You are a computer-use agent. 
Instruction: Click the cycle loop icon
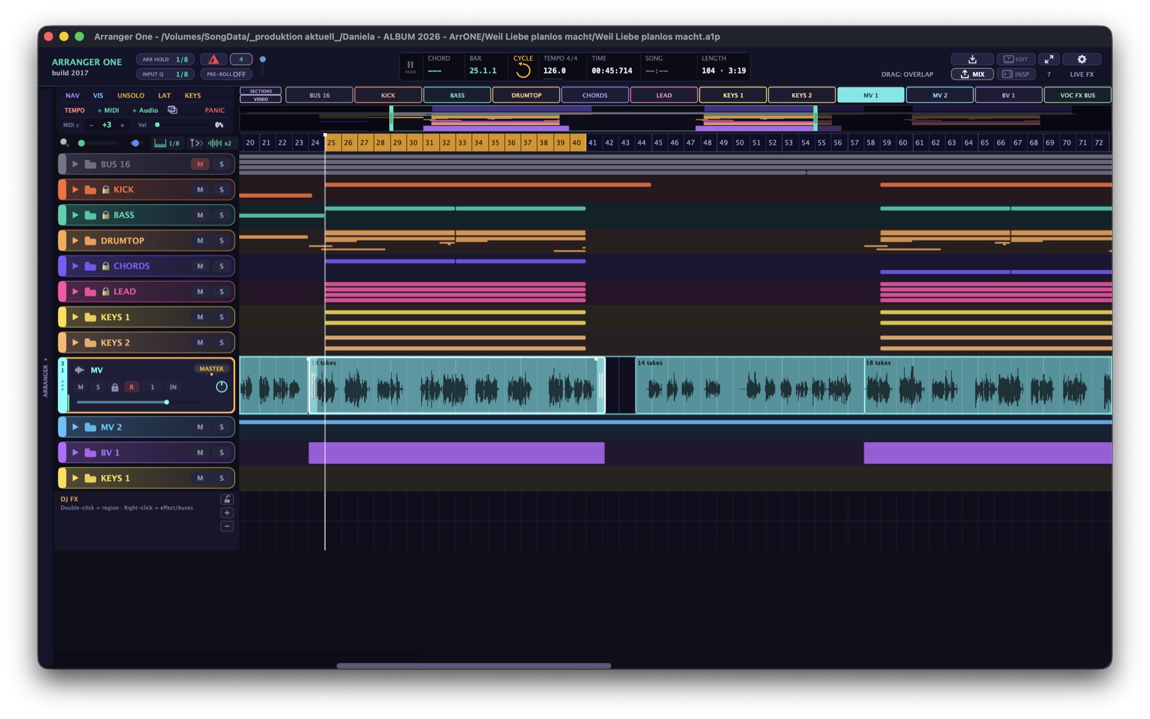pyautogui.click(x=523, y=70)
